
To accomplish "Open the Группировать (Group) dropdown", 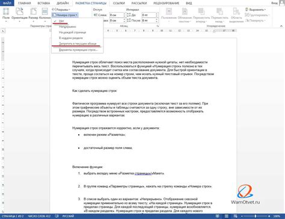I will [257, 15].
